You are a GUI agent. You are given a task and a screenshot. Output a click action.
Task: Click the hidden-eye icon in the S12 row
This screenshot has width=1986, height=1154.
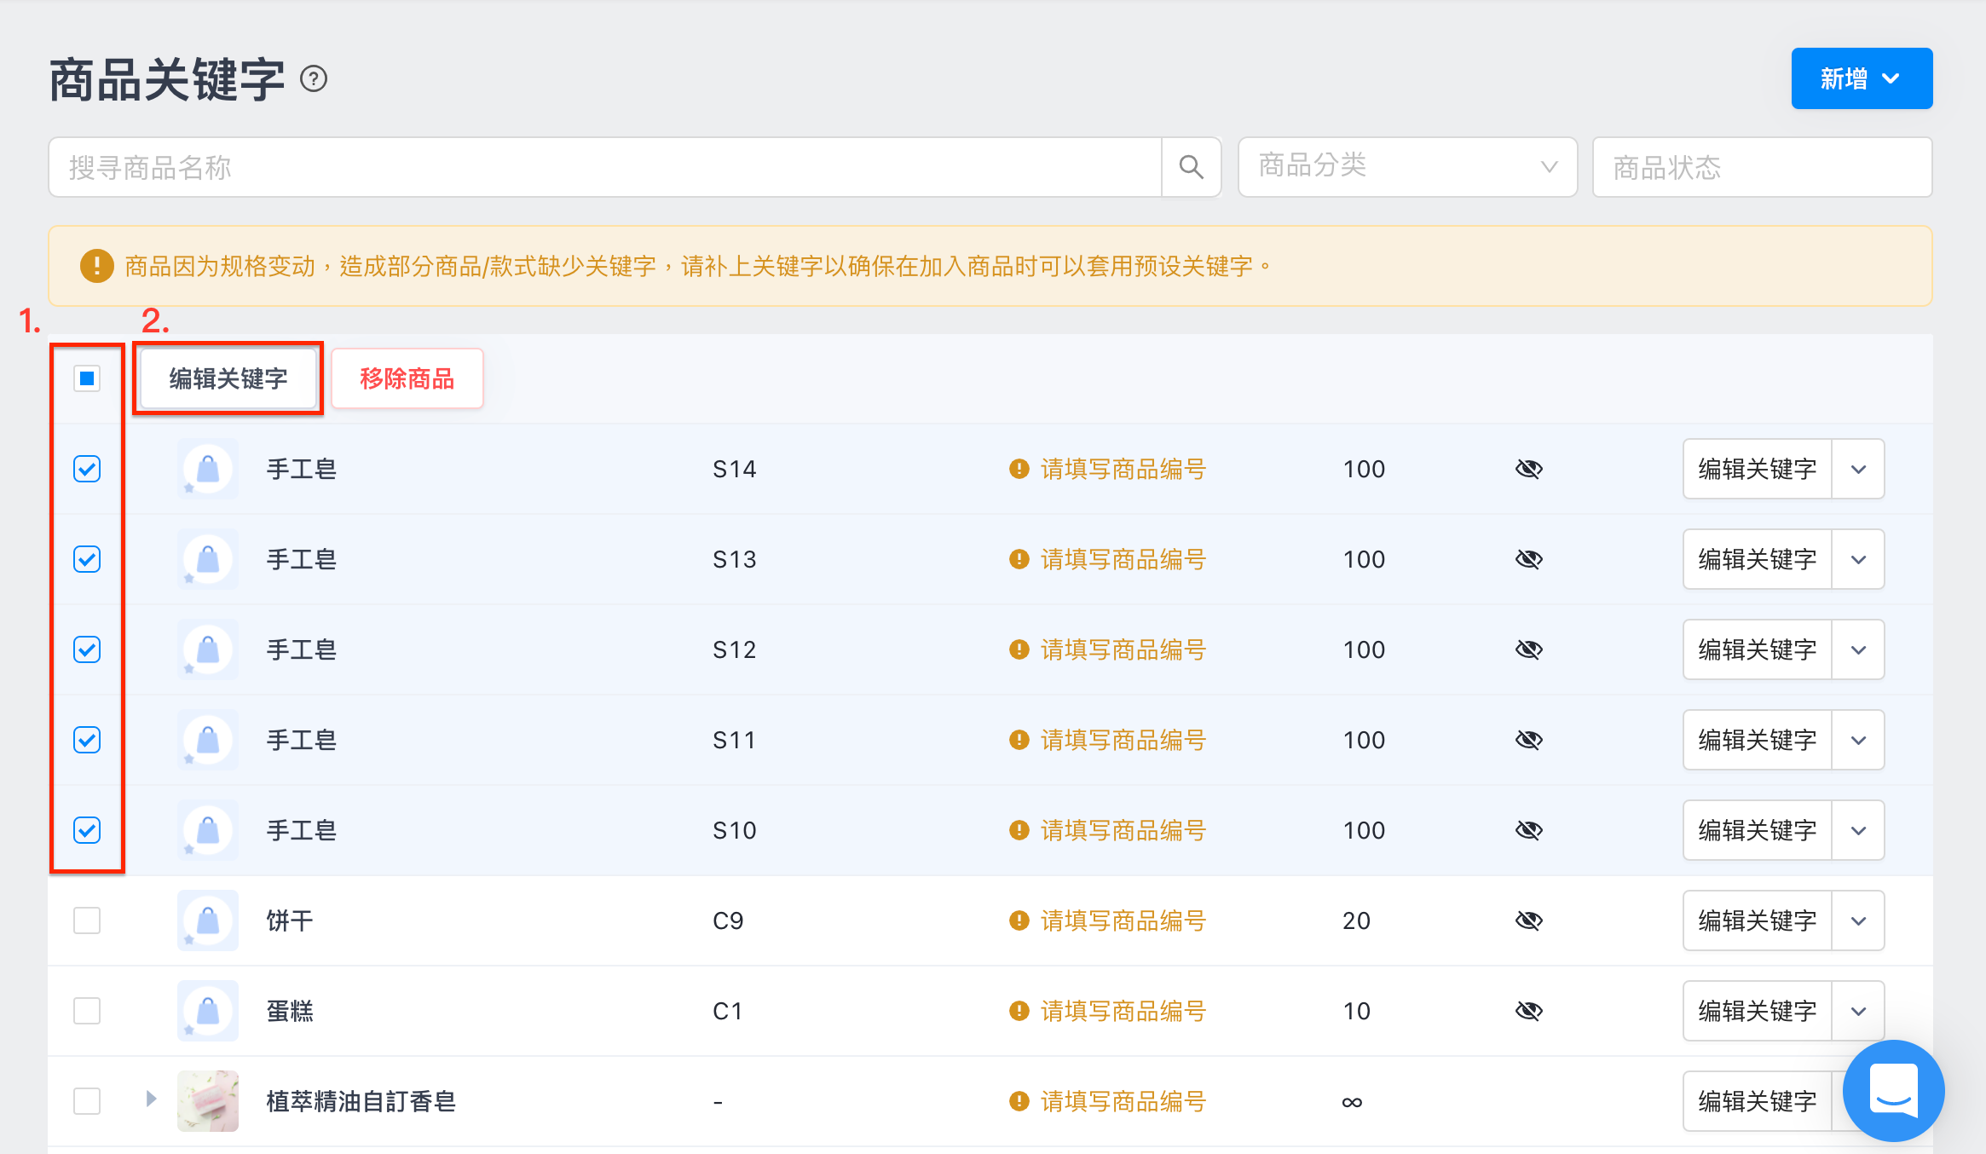1529,649
